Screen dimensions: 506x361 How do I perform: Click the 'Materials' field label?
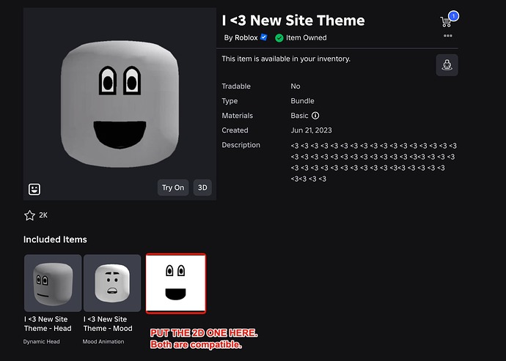point(237,116)
